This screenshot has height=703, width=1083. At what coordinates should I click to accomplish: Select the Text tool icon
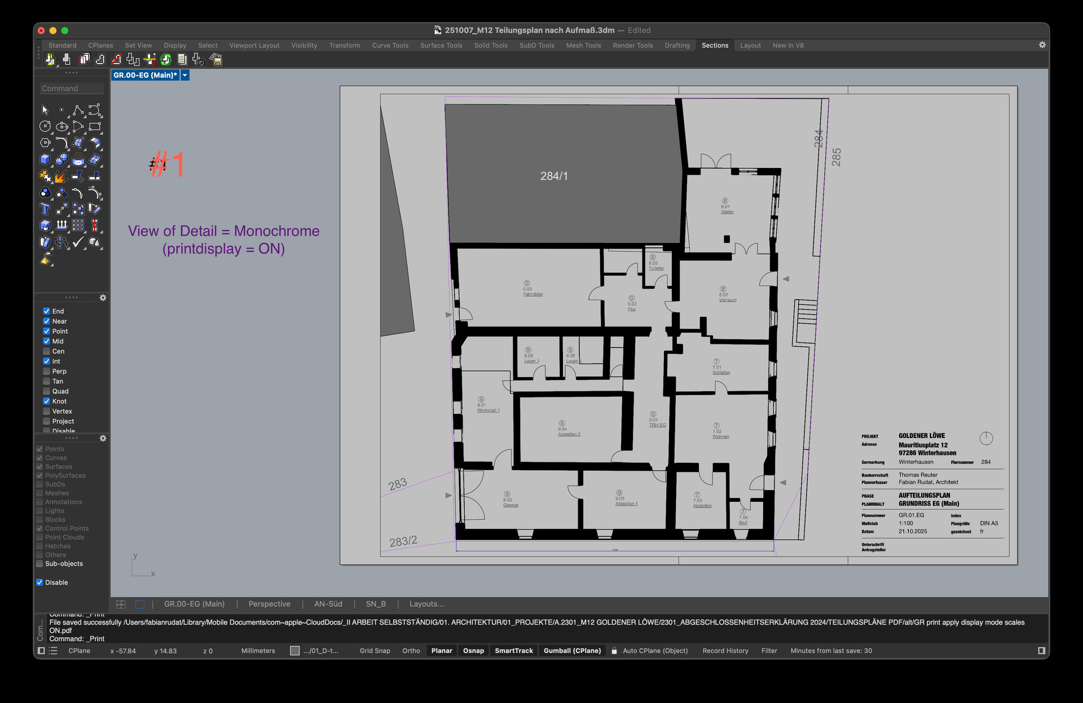coord(45,209)
